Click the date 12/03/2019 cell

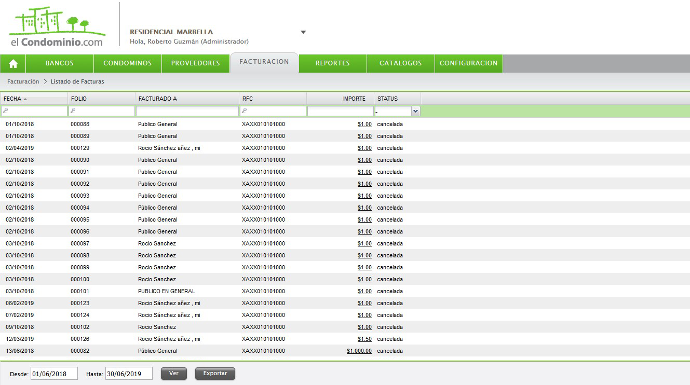(20, 339)
